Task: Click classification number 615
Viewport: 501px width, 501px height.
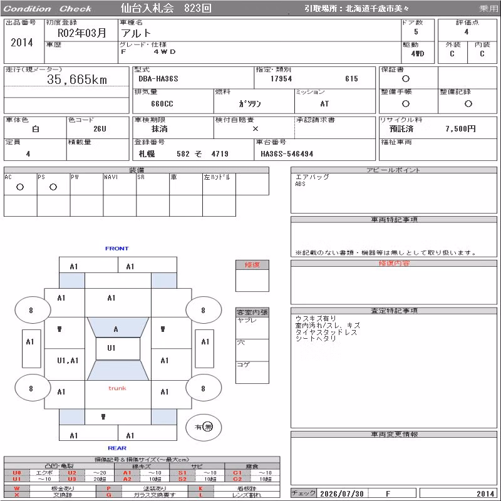Action: (351, 79)
